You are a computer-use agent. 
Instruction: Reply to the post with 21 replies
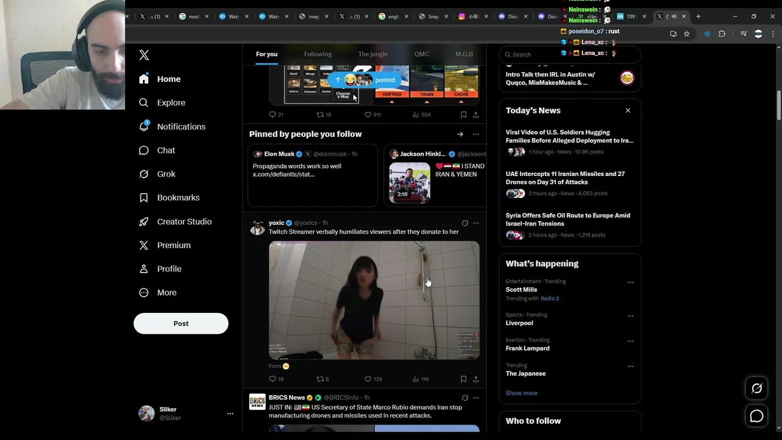coord(276,114)
